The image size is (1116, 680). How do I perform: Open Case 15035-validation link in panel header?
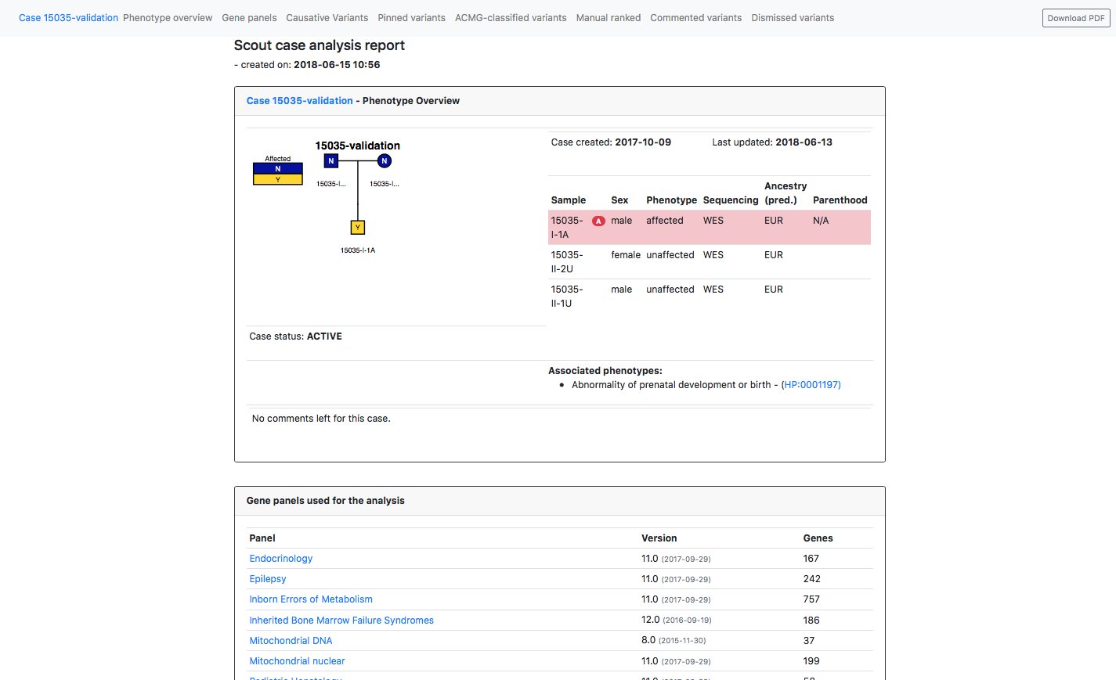tap(299, 101)
